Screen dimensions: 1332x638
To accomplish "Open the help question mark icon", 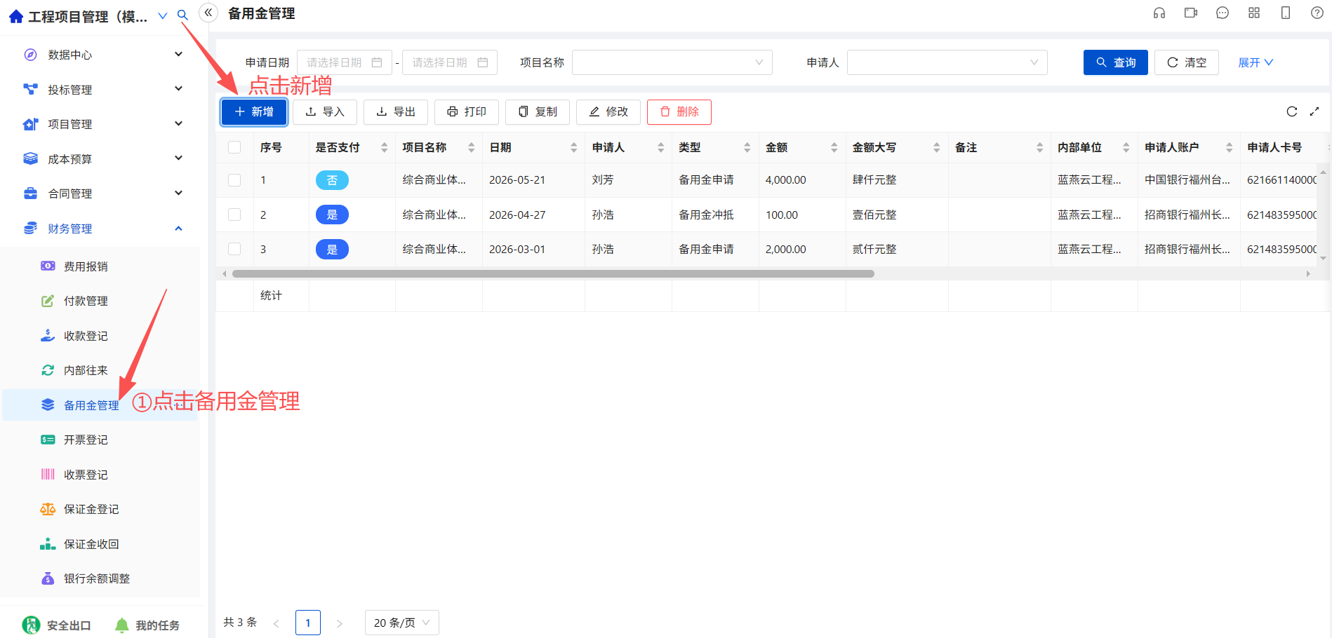I will [1317, 13].
